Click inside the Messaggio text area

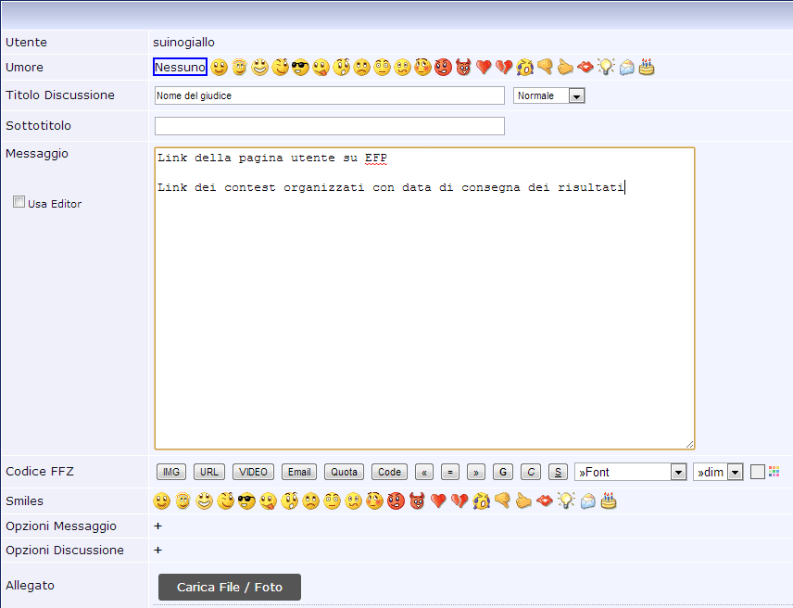(x=425, y=298)
